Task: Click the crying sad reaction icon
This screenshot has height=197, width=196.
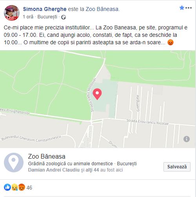Action: (15, 187)
